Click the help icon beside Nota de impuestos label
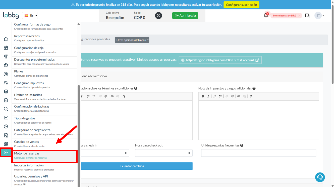 click(254, 88)
